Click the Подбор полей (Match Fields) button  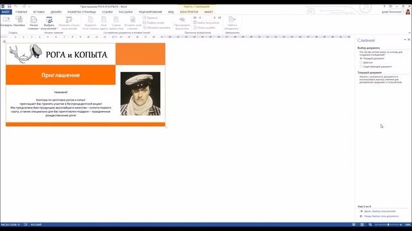[x=153, y=23]
